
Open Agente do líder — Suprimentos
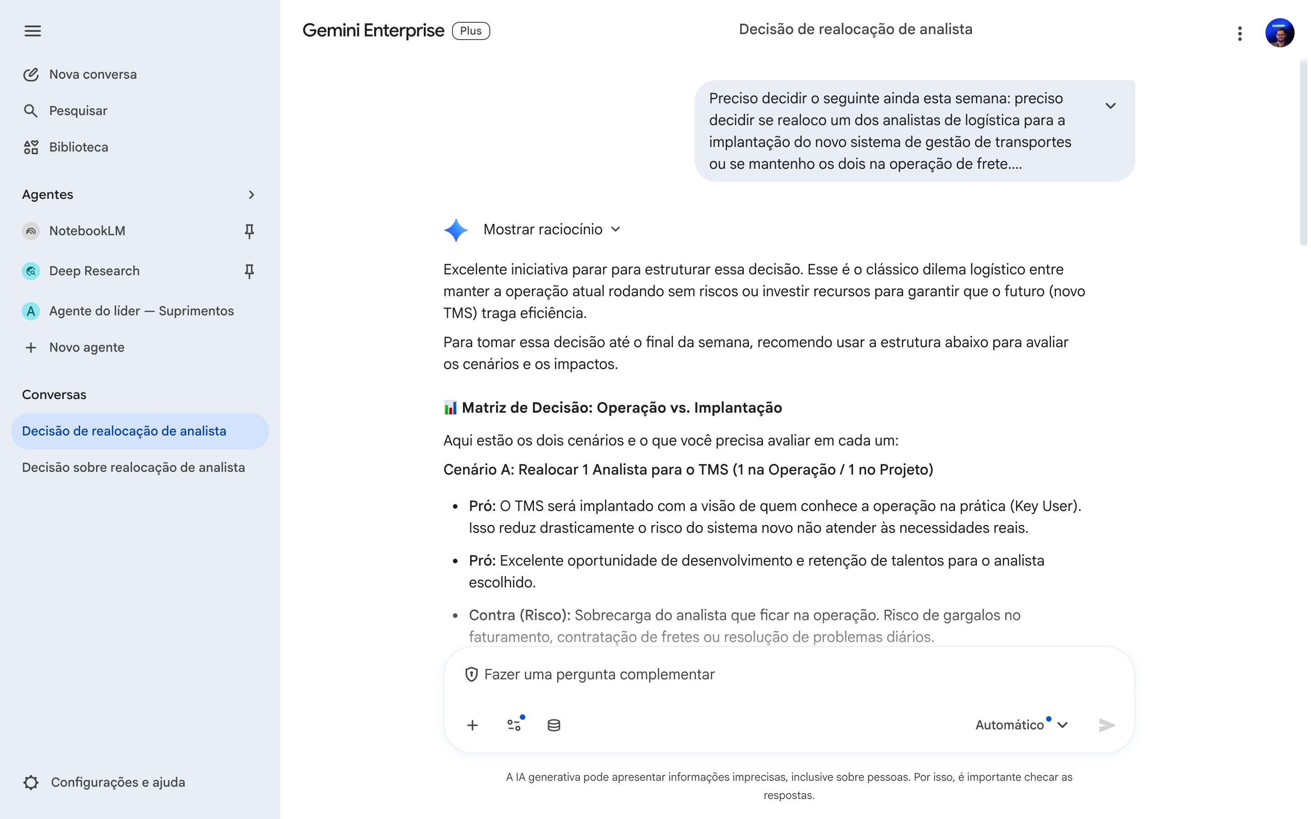click(141, 311)
